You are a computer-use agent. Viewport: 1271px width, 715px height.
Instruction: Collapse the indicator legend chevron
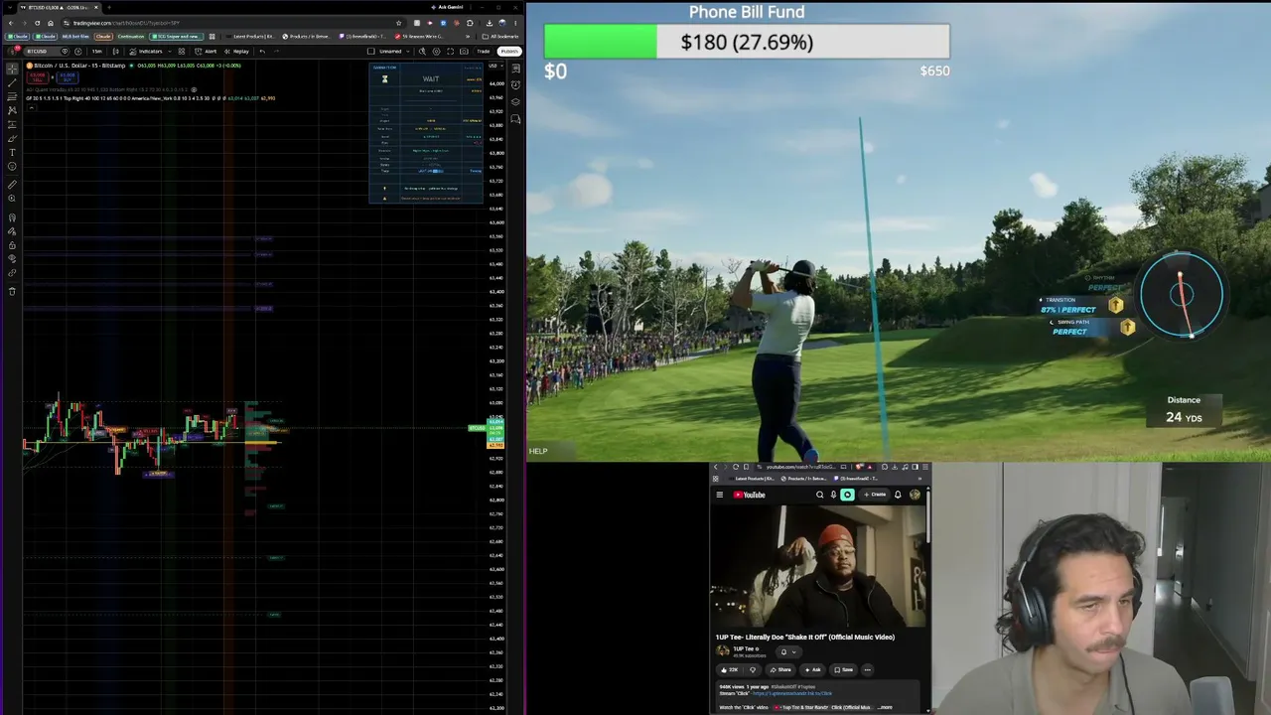pos(34,108)
